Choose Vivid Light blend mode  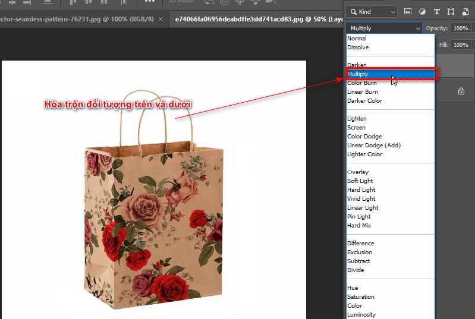click(x=391, y=199)
